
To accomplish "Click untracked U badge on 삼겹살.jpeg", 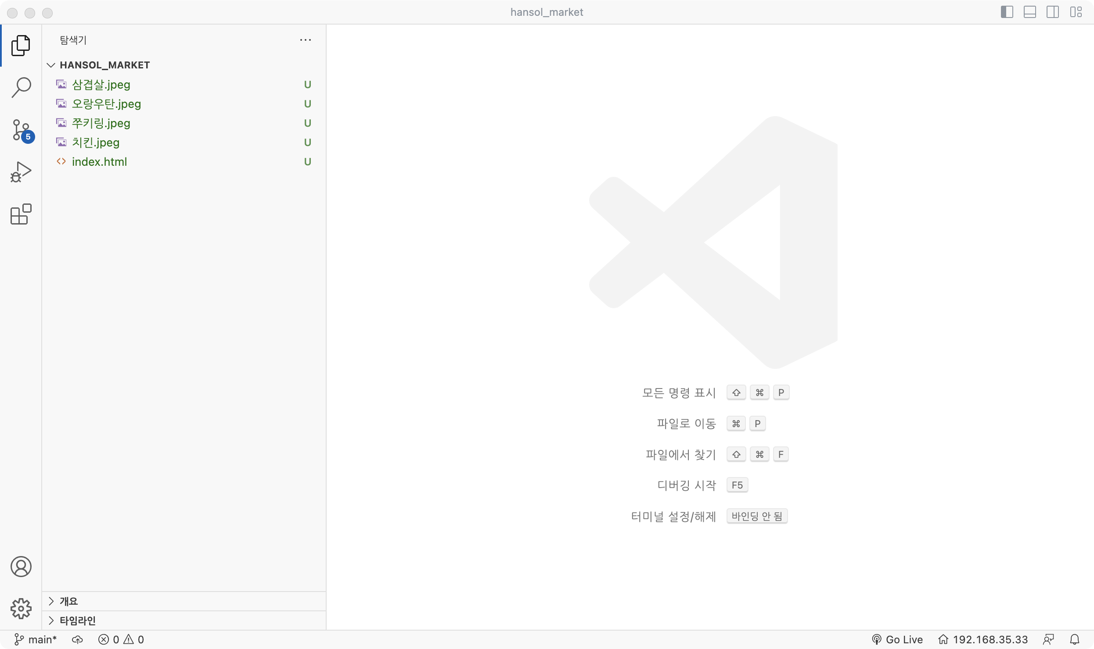I will tap(308, 84).
